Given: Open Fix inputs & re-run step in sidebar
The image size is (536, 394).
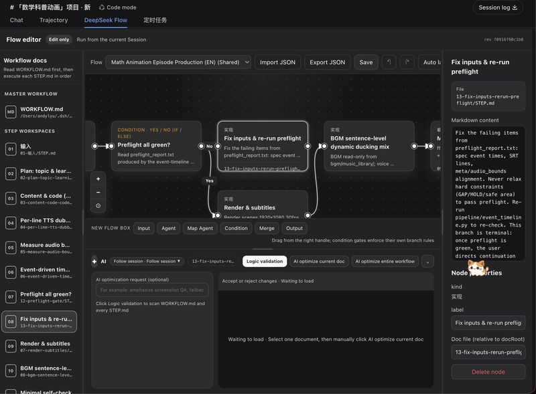Looking at the screenshot, I should (40, 322).
